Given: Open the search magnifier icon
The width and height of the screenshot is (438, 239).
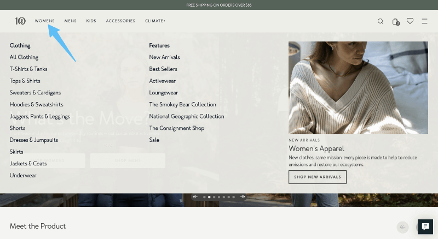Looking at the screenshot, I should point(381,21).
